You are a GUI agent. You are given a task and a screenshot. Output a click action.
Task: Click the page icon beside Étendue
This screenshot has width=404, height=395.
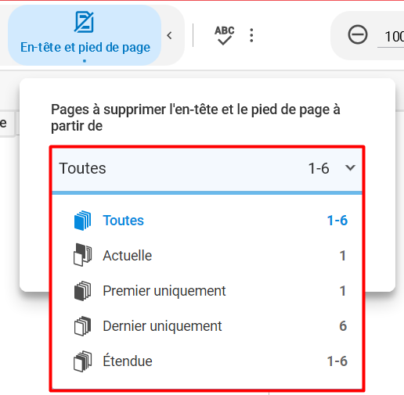pos(83,361)
